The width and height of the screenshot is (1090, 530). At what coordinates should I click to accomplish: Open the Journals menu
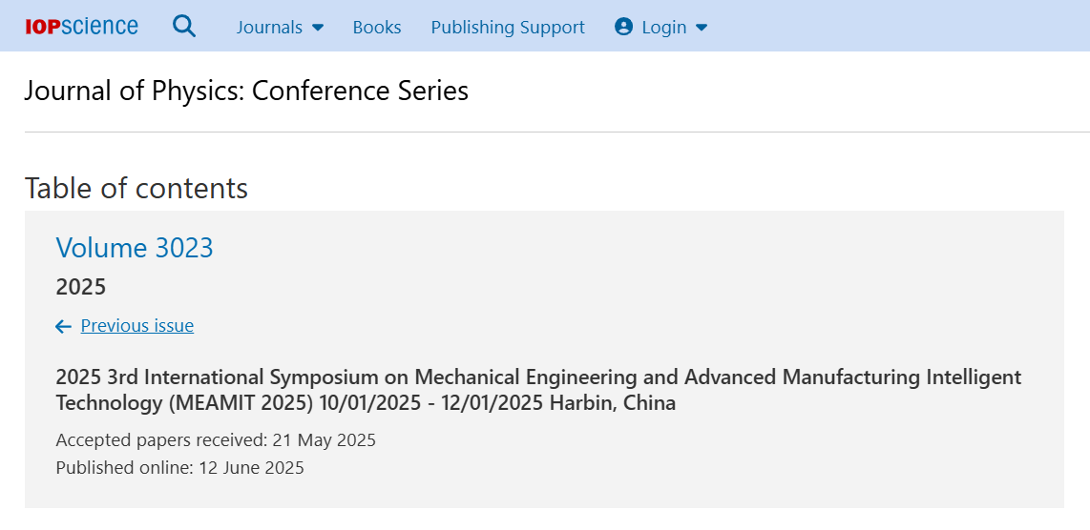[269, 27]
